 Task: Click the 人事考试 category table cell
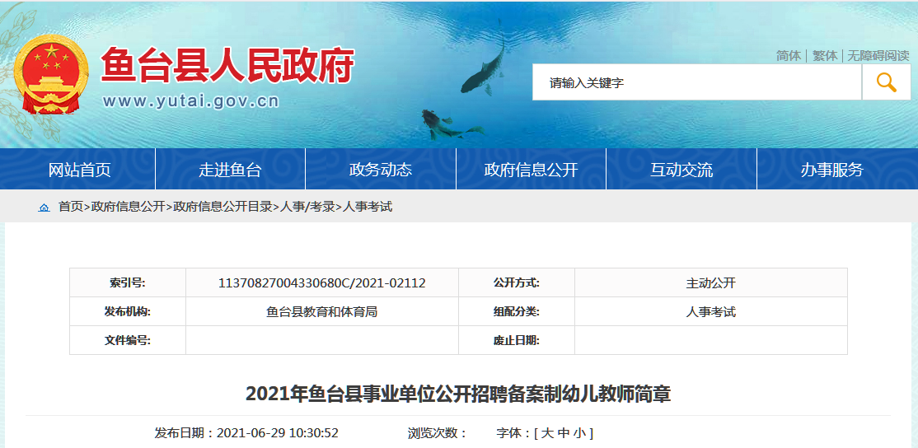click(710, 312)
